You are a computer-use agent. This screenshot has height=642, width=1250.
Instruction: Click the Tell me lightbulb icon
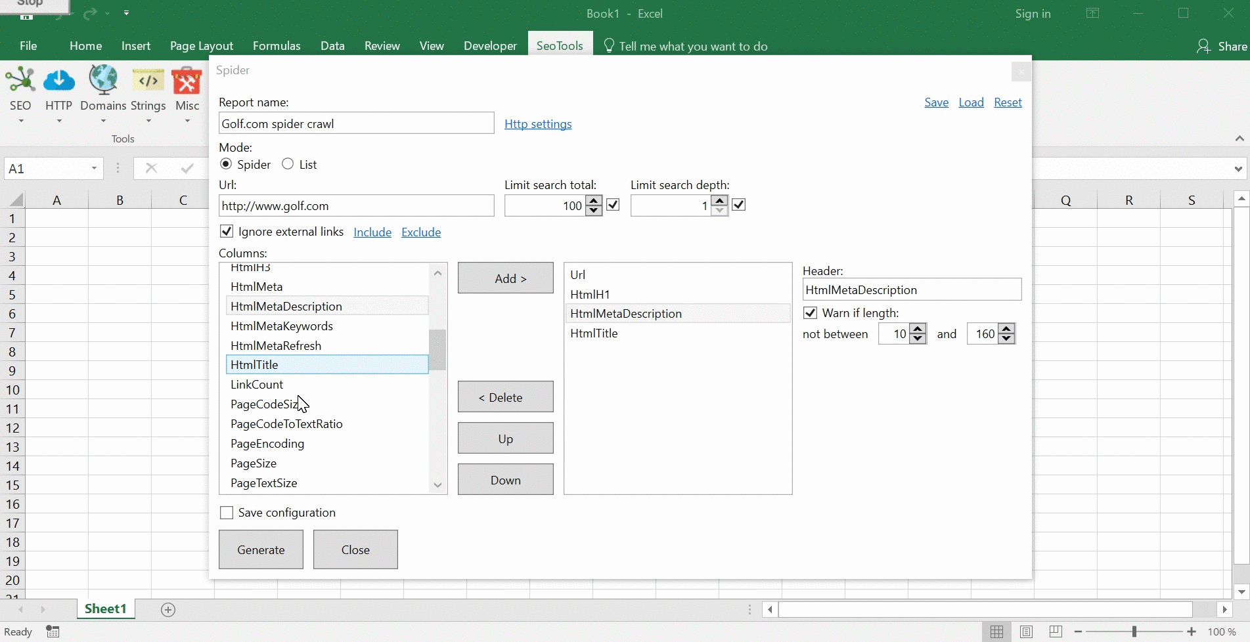coord(609,45)
